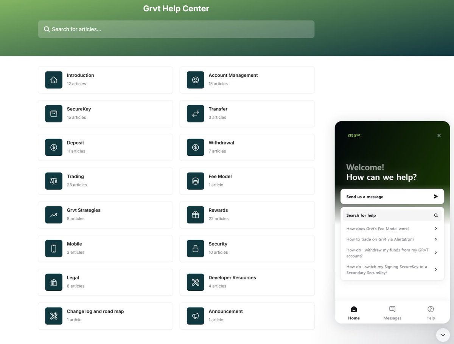Open the Developer Resources category title
The image size is (454, 344).
point(232,277)
